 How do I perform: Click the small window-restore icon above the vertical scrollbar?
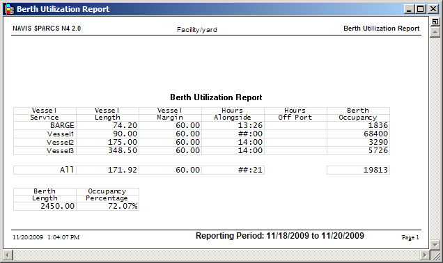[x=435, y=22]
